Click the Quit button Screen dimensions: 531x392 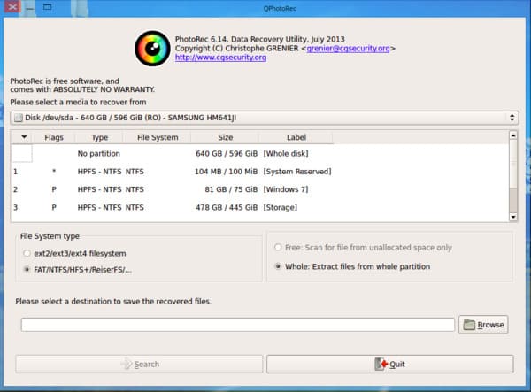pos(390,365)
